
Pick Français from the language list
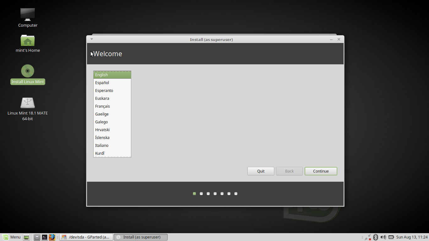[x=112, y=106]
